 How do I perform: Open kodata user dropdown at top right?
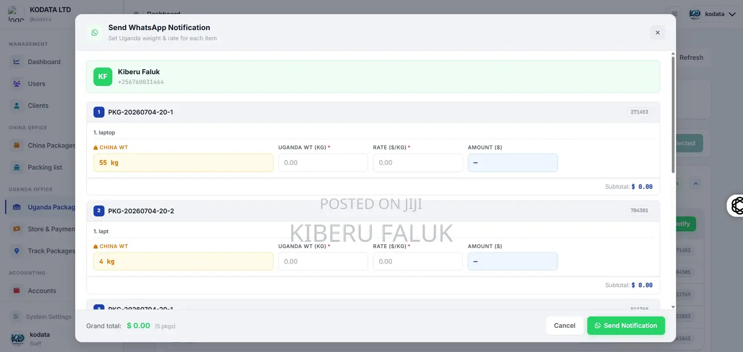click(x=713, y=14)
